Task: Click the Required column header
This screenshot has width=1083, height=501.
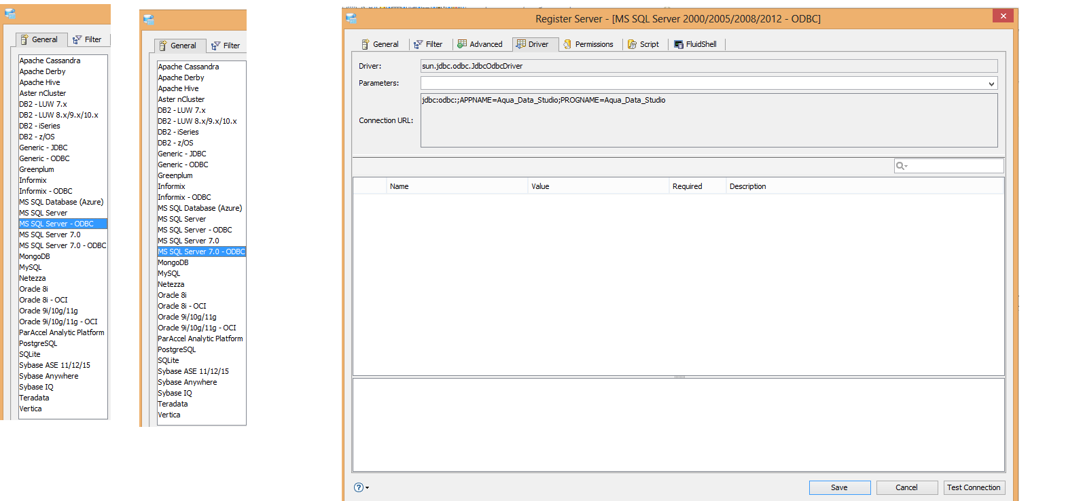Action: pyautogui.click(x=698, y=186)
